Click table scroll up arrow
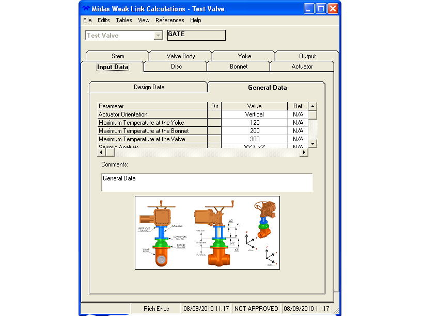The image size is (422, 316). click(312, 106)
